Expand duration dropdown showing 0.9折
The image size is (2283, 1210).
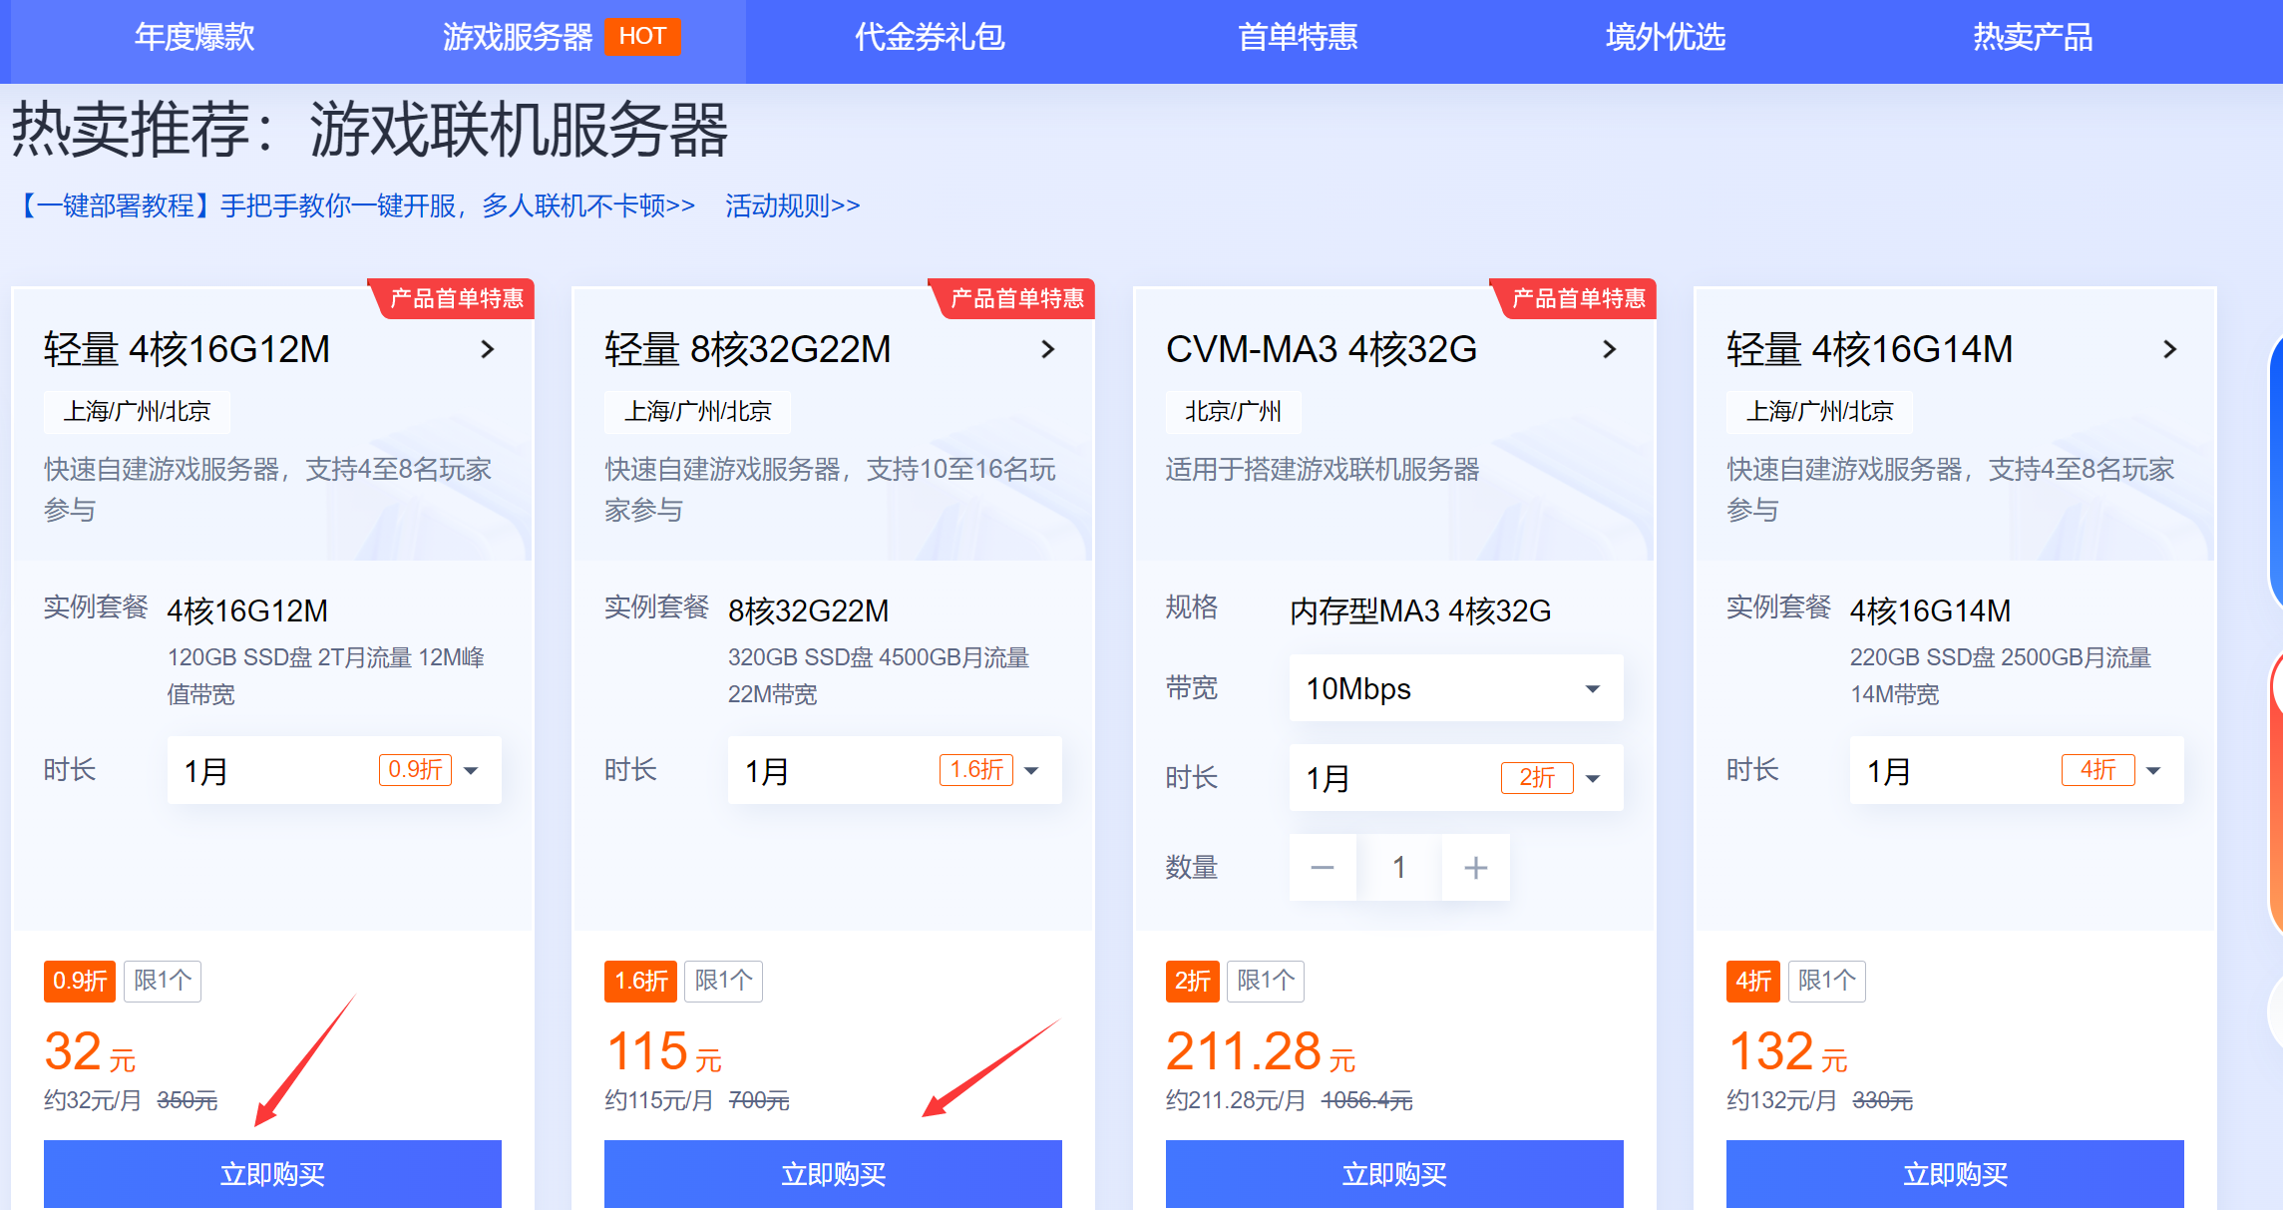[334, 770]
